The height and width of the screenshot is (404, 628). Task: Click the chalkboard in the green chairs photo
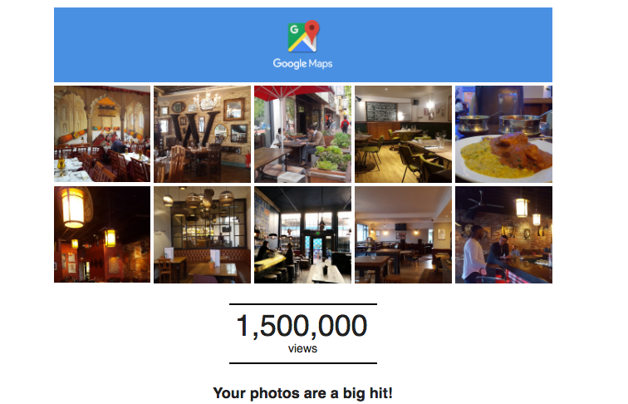tap(381, 111)
